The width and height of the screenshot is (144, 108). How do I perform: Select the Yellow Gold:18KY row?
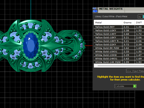(x=119, y=37)
